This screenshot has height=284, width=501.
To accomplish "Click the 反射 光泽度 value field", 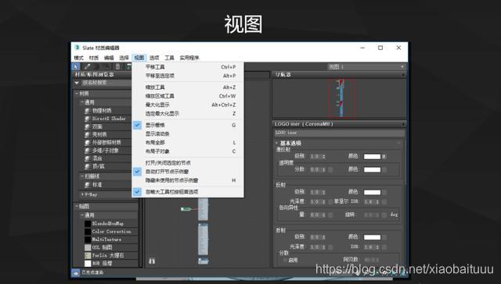I will point(317,202).
